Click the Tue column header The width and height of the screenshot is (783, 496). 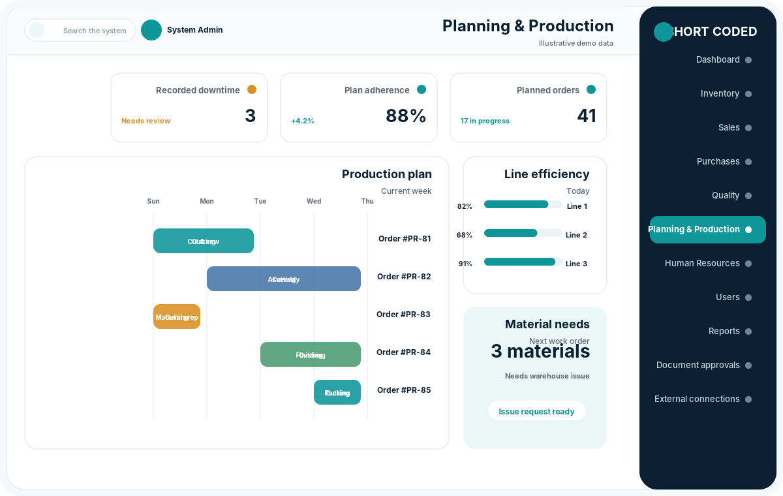point(260,201)
